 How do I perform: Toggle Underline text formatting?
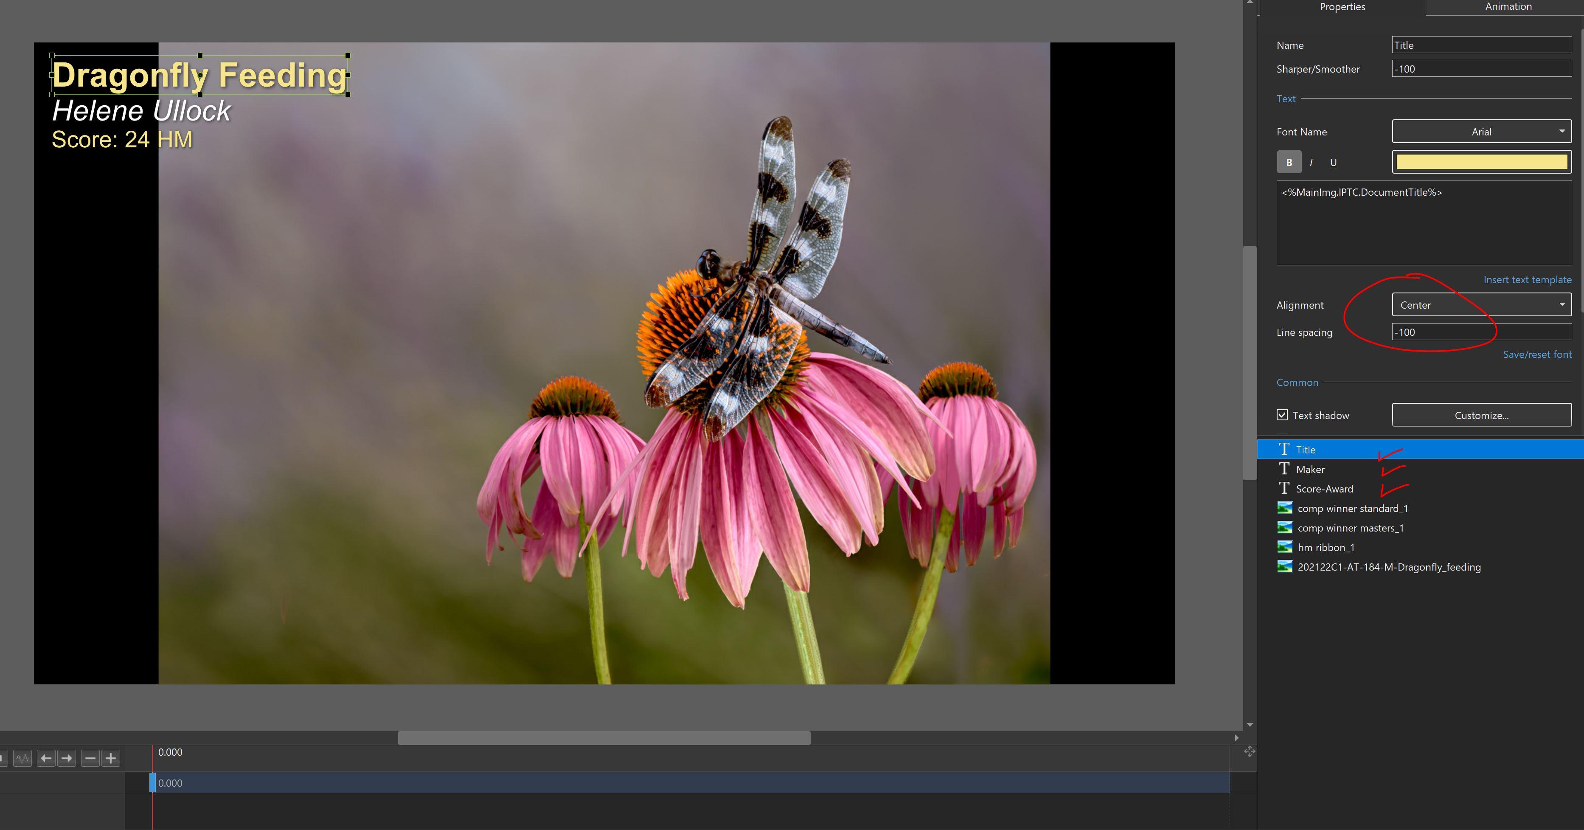(1333, 163)
